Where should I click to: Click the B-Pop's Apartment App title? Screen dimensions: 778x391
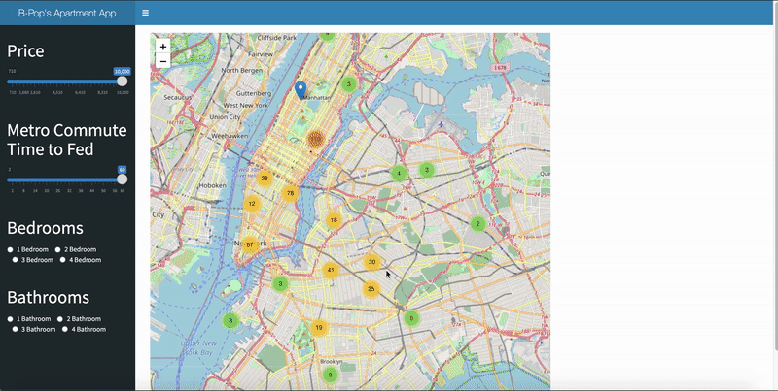(67, 13)
